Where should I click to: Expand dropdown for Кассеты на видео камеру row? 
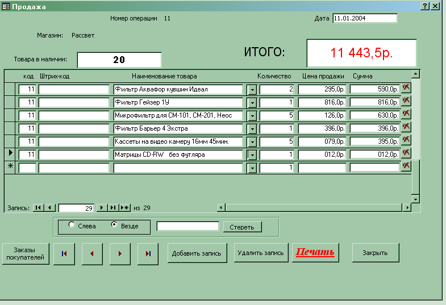[252, 141]
